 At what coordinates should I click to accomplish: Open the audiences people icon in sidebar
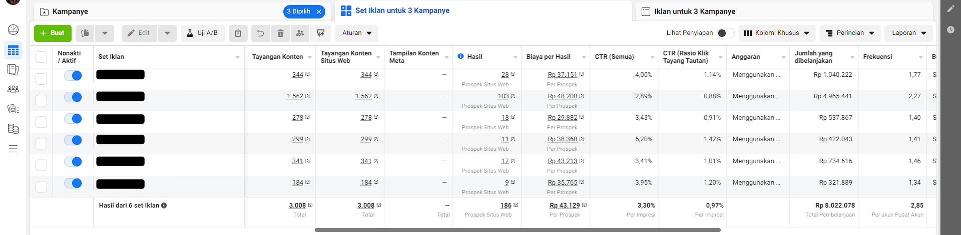pos(14,89)
